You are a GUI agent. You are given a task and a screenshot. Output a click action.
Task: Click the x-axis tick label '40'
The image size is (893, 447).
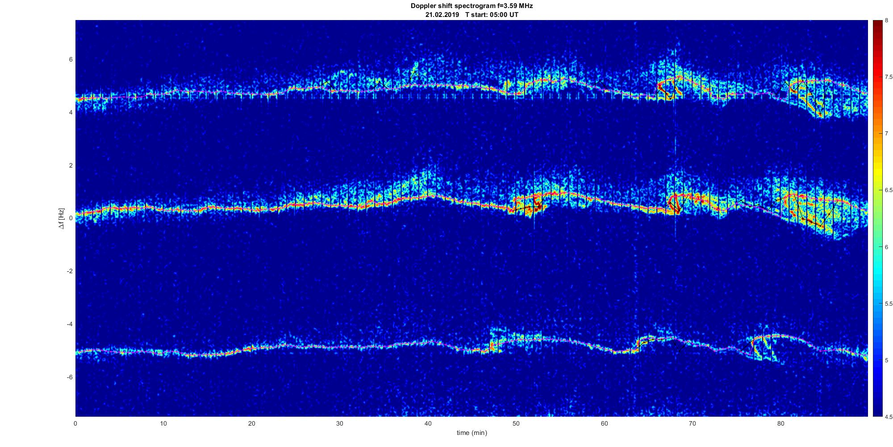pyautogui.click(x=428, y=423)
